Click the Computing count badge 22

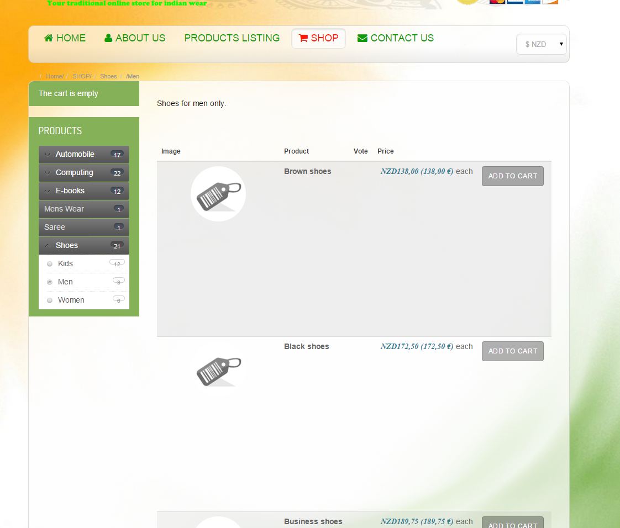(x=117, y=173)
